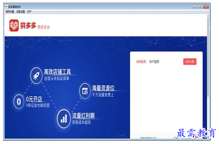Click the 商家后台 label beside logo
Image resolution: width=219 pixels, height=144 pixels.
pyautogui.click(x=44, y=27)
